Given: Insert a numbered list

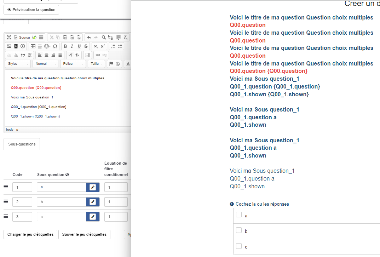Looking at the screenshot, I should pos(113,46).
